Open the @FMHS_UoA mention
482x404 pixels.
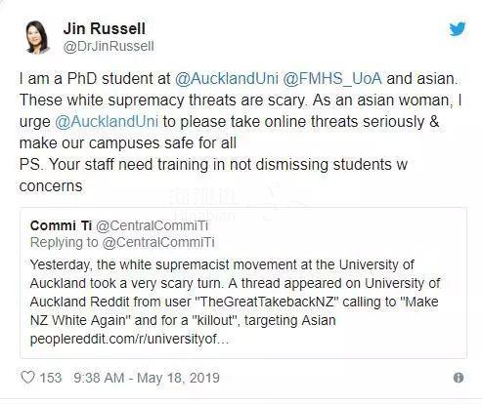pyautogui.click(x=332, y=78)
